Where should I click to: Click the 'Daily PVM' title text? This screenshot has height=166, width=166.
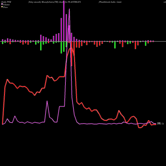6,2
